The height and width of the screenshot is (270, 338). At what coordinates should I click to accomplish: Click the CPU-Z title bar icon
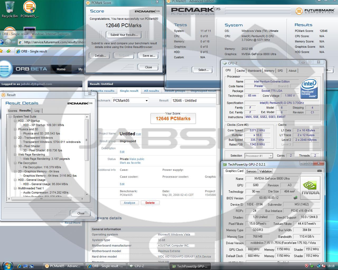point(225,63)
